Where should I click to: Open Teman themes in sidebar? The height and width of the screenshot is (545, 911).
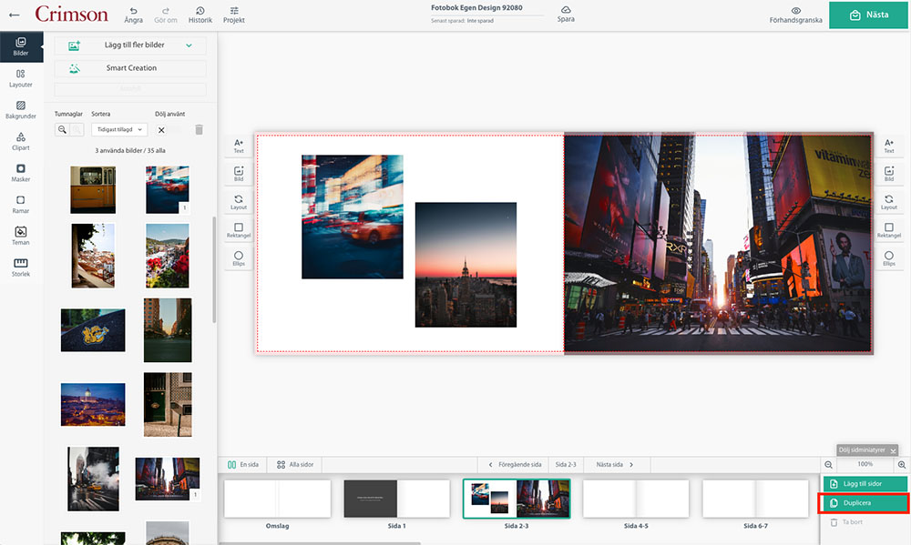point(21,236)
